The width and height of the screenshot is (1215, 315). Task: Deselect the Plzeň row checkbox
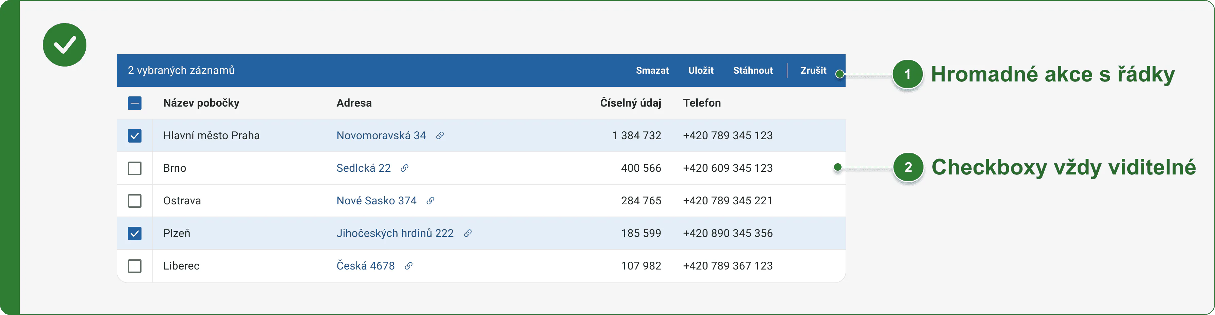pyautogui.click(x=134, y=233)
